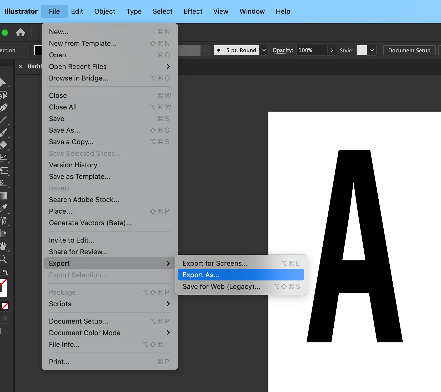Select the Zoom tool
441x392 pixels.
click(x=4, y=259)
